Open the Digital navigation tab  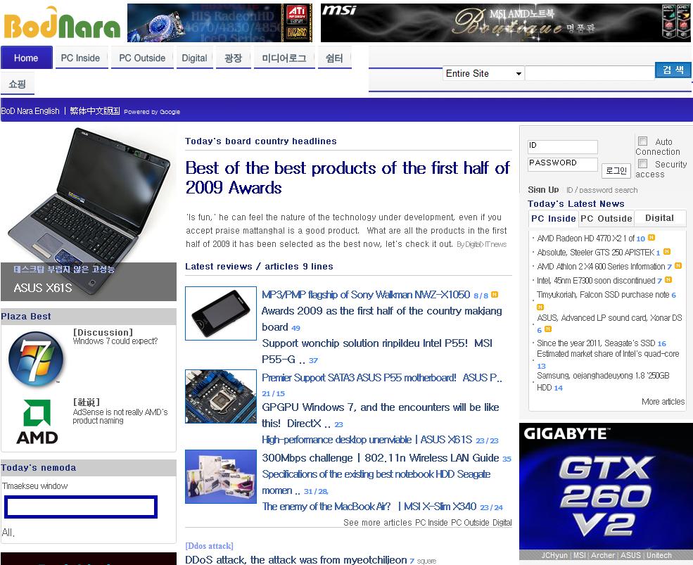pyautogui.click(x=194, y=58)
